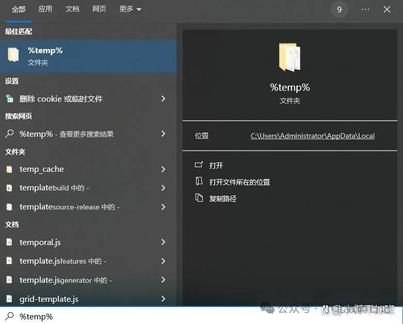This screenshot has width=403, height=324.
Task: Click the %temp% folder icon in best match
Action: click(13, 55)
